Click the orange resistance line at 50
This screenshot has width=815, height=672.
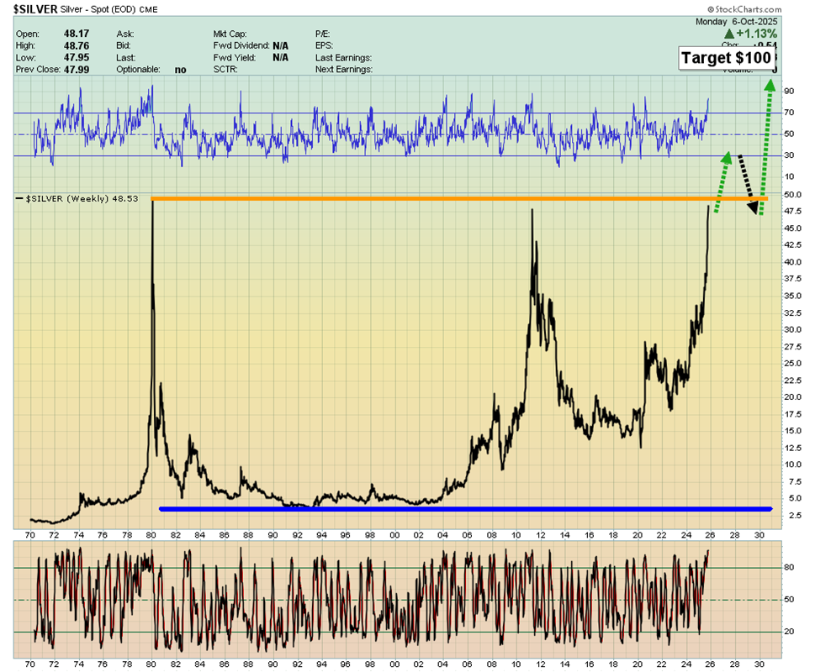click(x=421, y=199)
